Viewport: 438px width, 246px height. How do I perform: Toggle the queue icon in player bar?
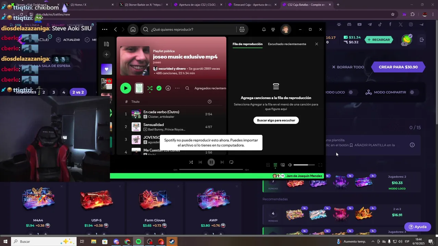(x=275, y=165)
